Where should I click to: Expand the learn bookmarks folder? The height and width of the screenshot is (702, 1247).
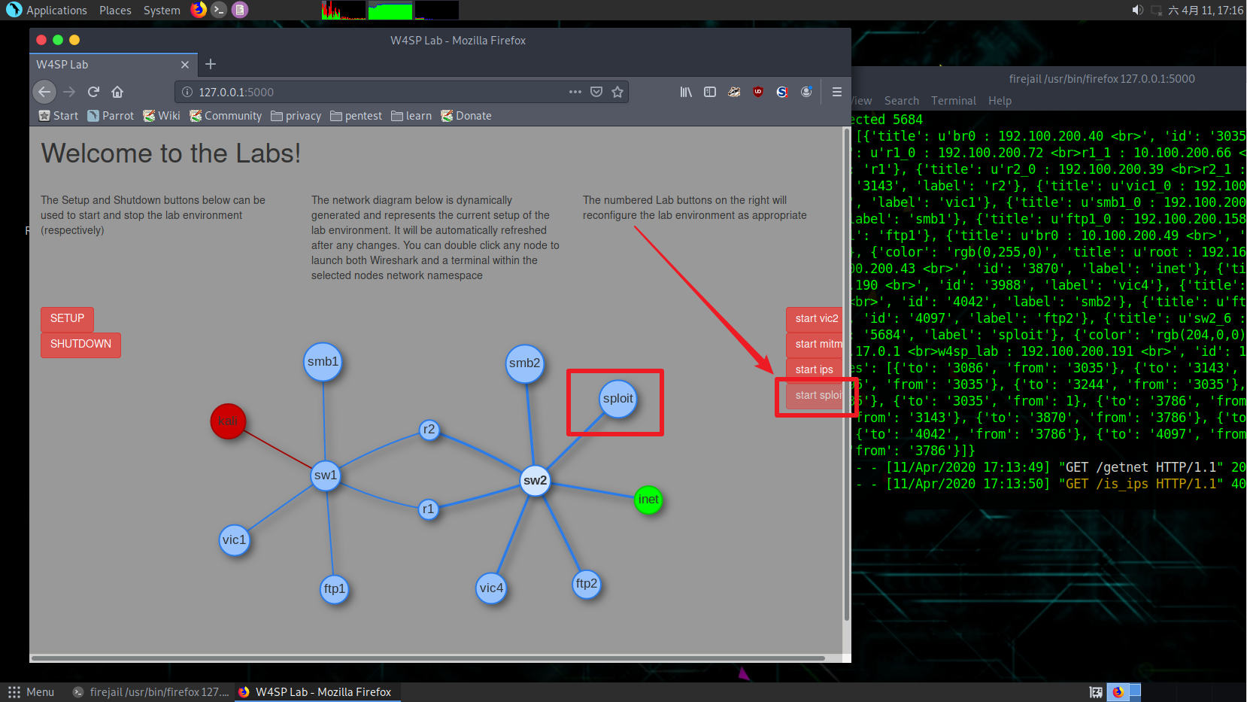pyautogui.click(x=411, y=116)
